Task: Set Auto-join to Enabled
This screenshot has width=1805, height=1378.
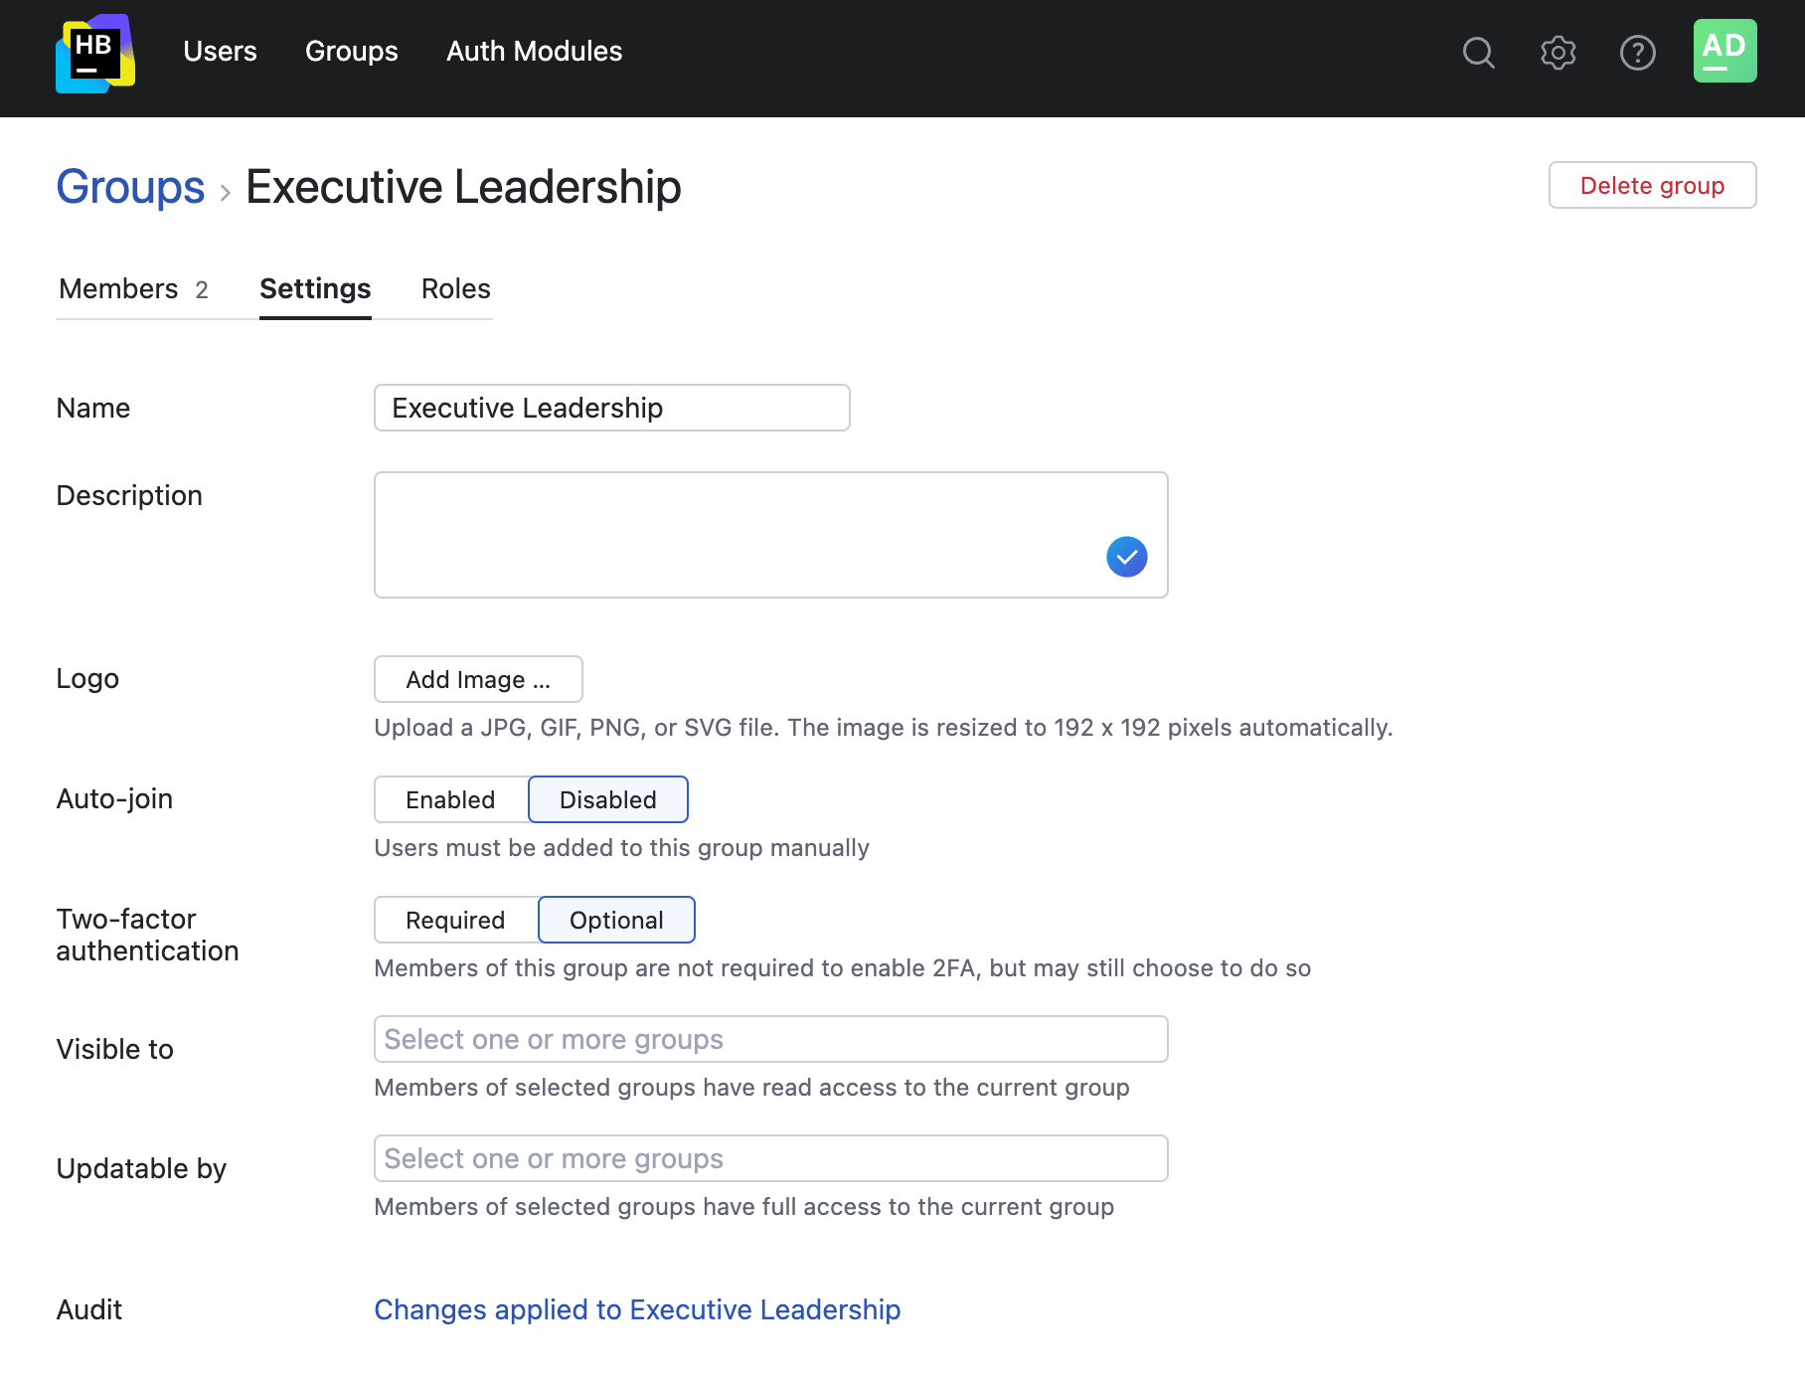Action: [x=450, y=800]
